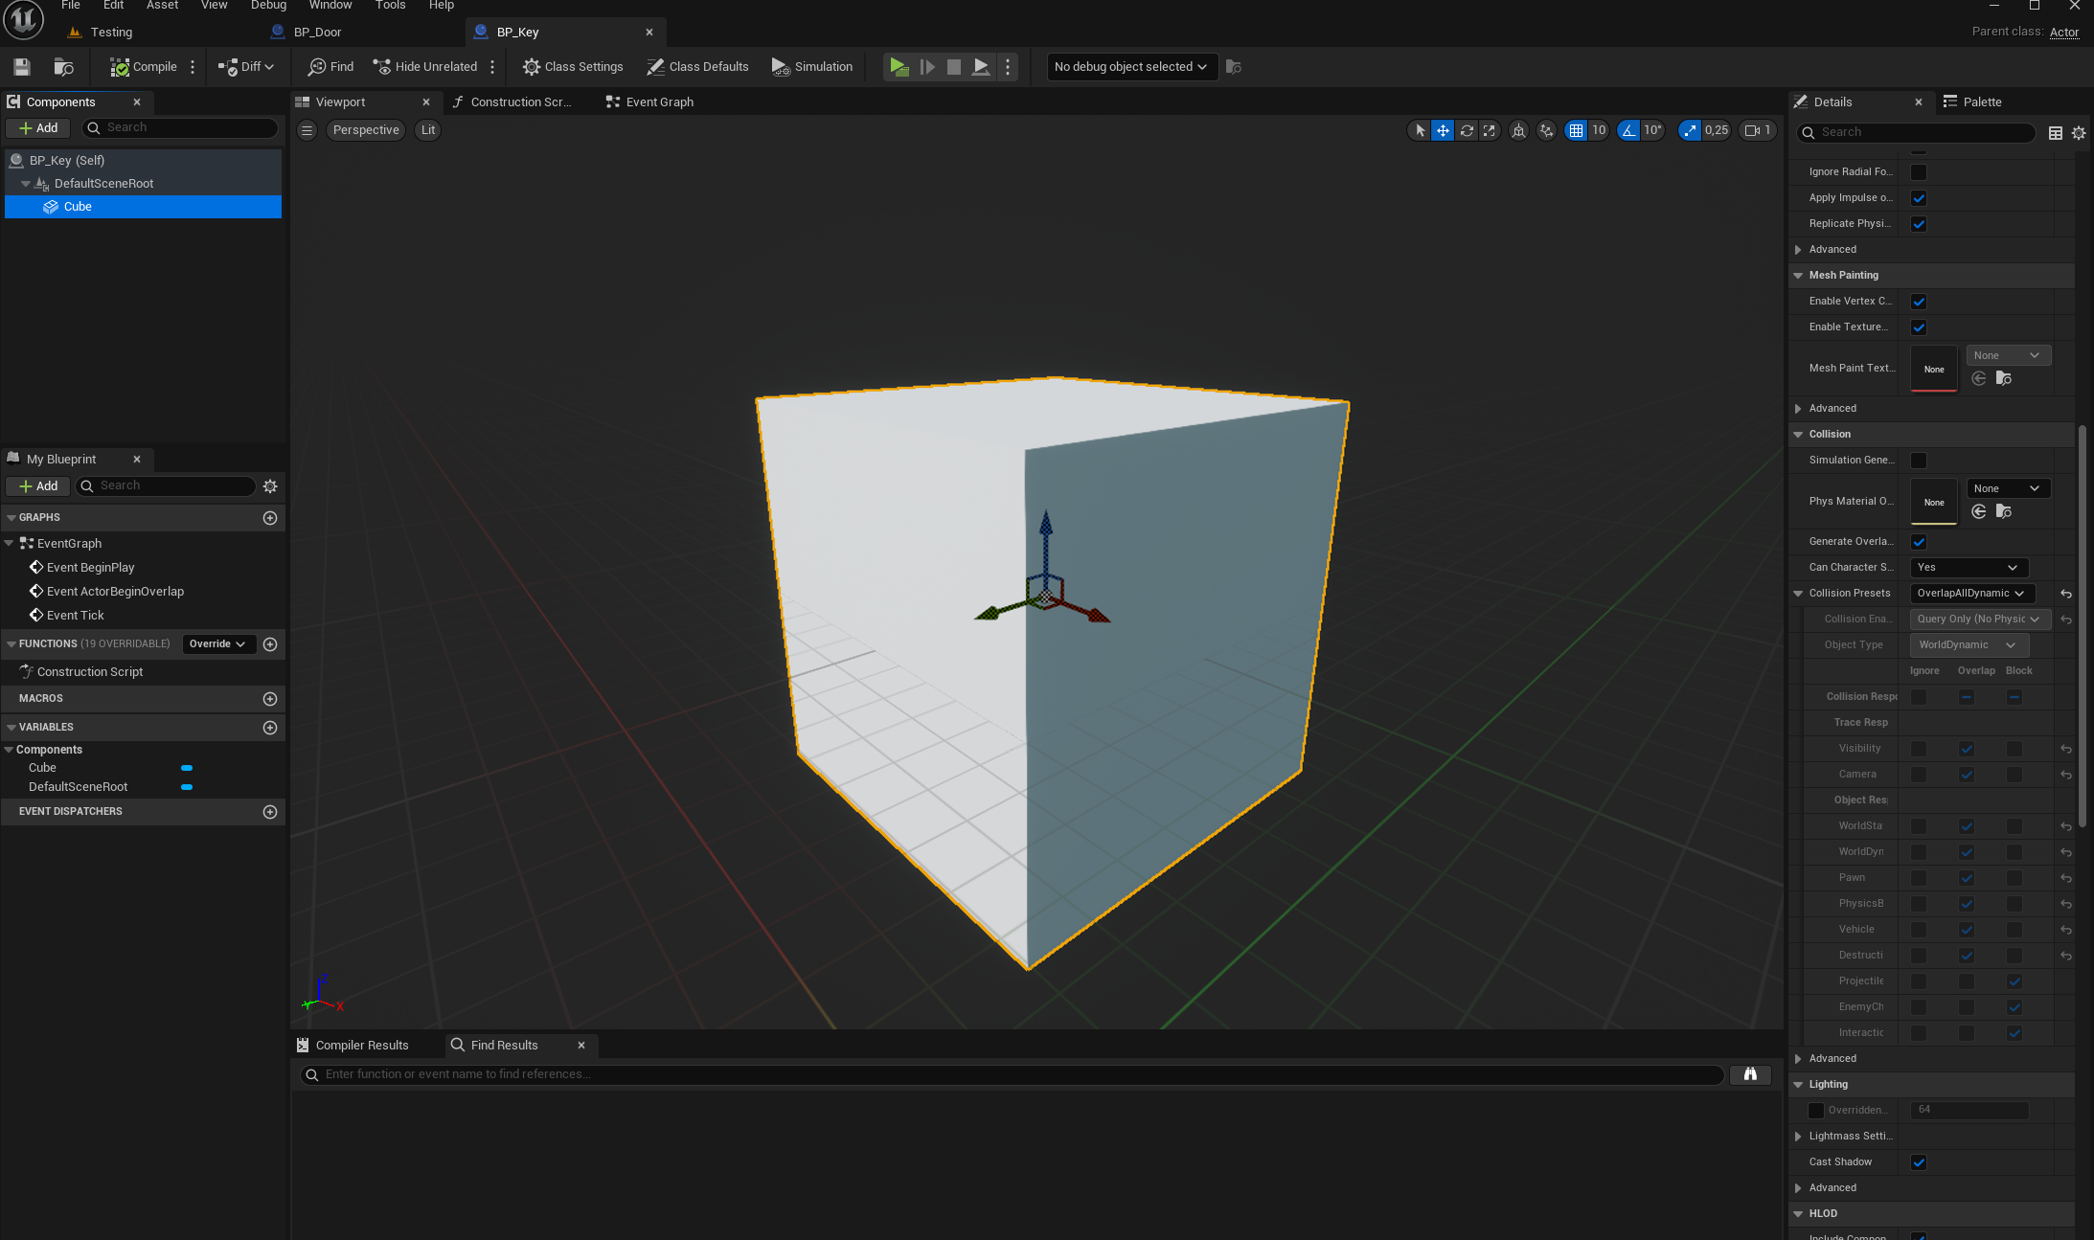Click the Browse to asset icon
This screenshot has width=2094, height=1240.
(63, 67)
